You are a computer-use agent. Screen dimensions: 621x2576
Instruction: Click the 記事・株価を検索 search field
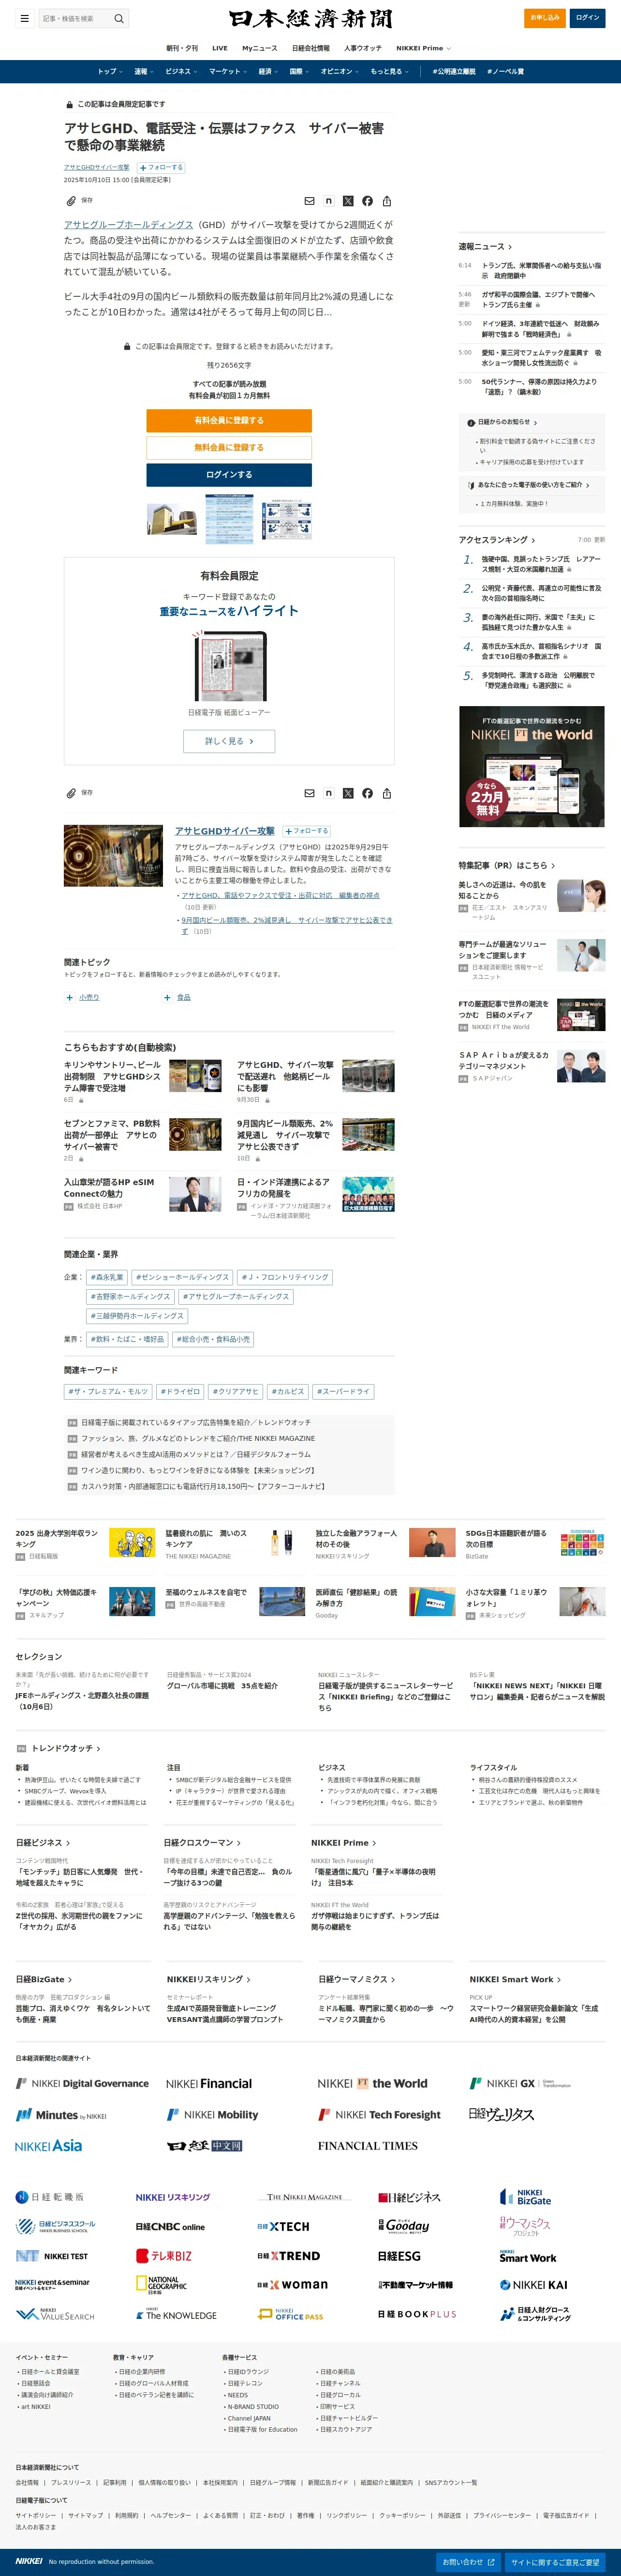[x=75, y=18]
